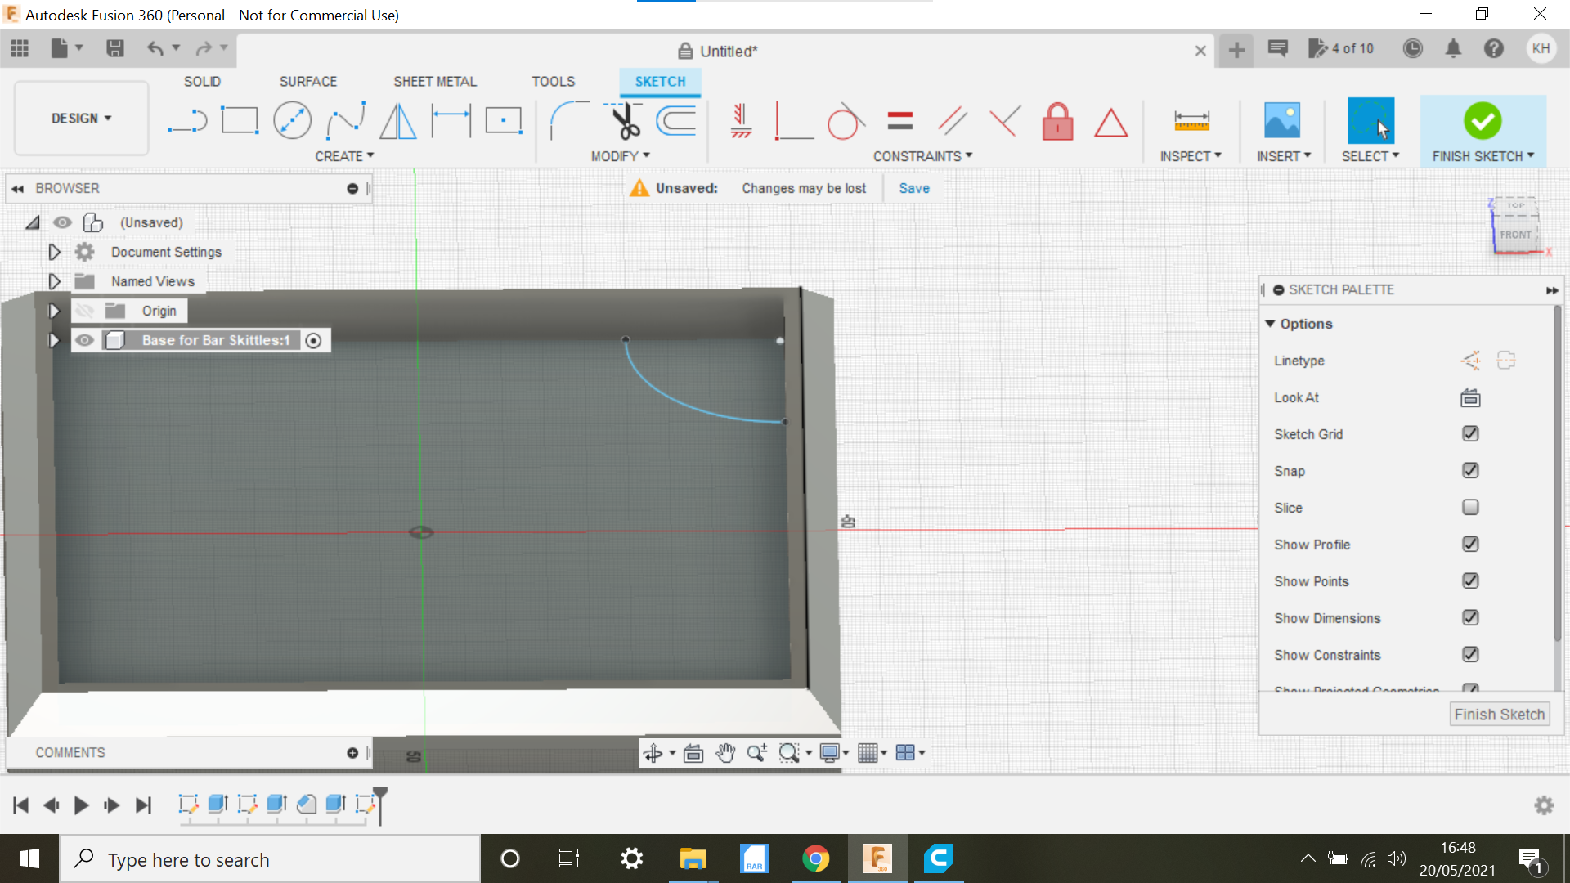This screenshot has width=1570, height=883.
Task: Click Save in the unsaved changes warning
Action: pyautogui.click(x=913, y=187)
